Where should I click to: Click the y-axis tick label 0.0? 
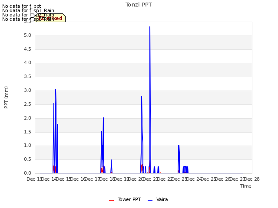pyautogui.click(x=27, y=173)
